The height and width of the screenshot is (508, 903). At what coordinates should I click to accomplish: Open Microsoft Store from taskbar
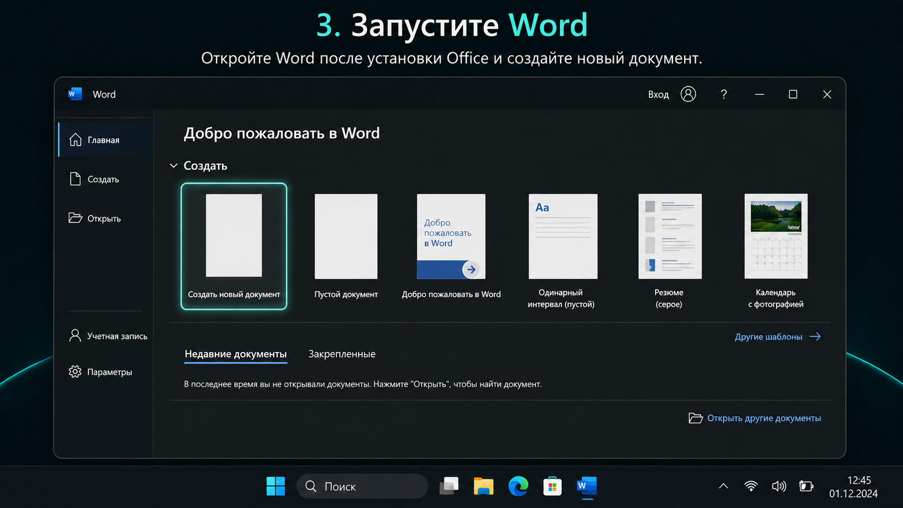click(x=552, y=486)
